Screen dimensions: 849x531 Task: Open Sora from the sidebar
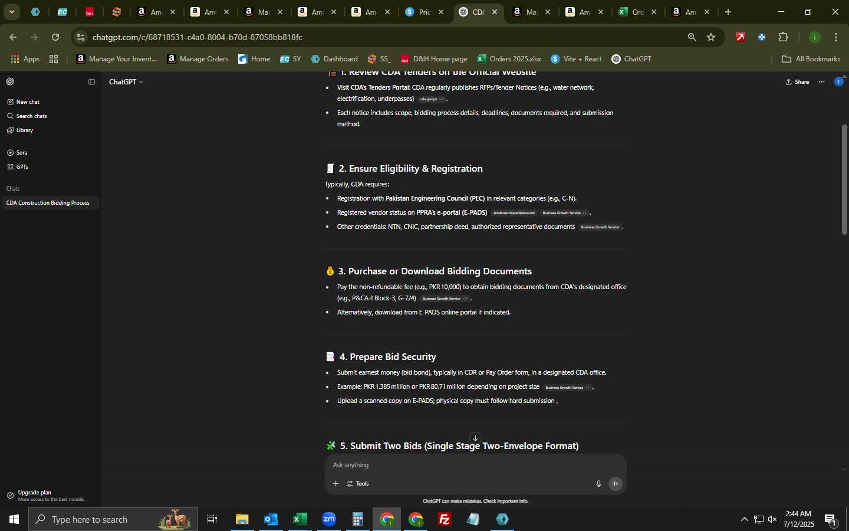(18, 153)
